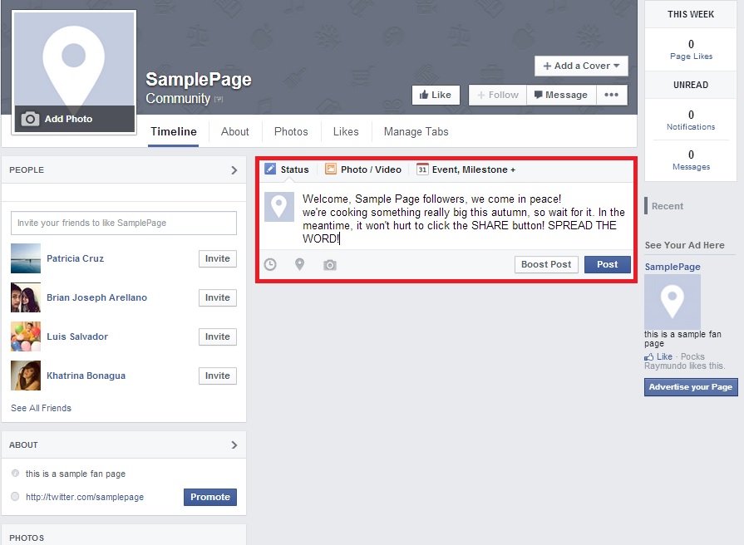Select Event, Milestone + composer tab

pyautogui.click(x=466, y=169)
